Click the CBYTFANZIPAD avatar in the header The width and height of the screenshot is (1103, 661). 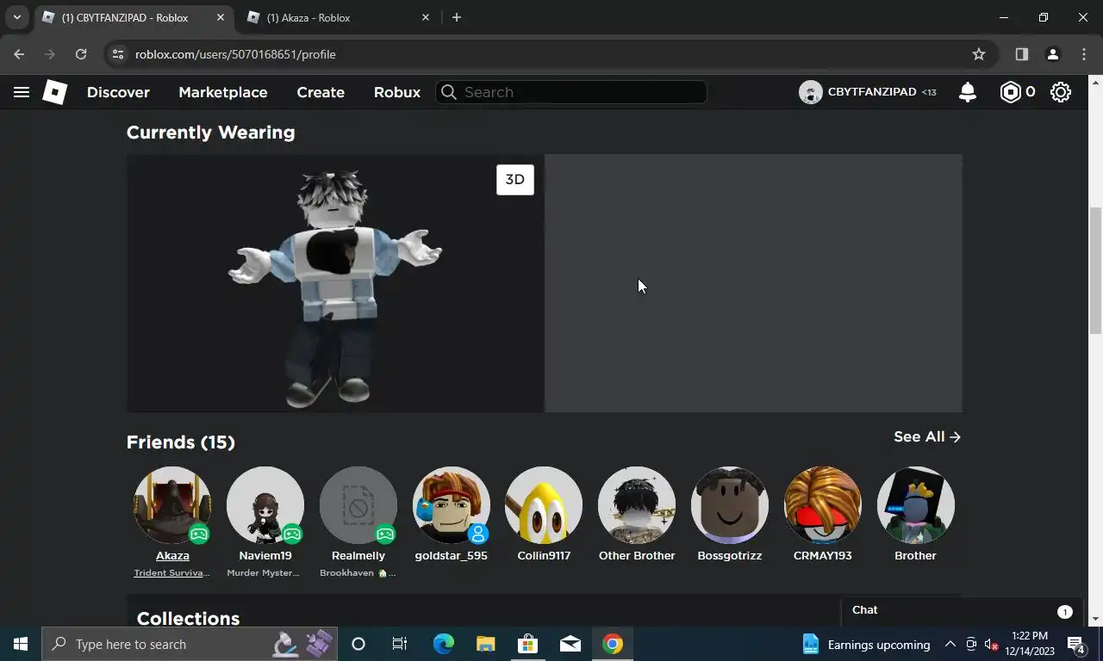pyautogui.click(x=810, y=92)
